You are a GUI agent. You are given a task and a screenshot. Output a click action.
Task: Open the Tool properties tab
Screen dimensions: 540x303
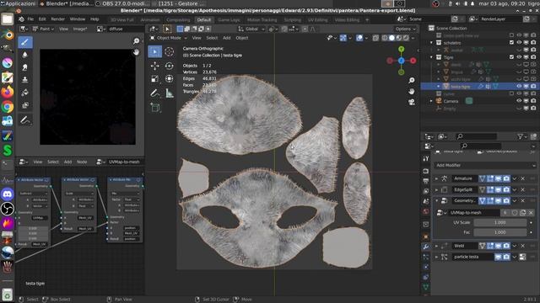(x=425, y=158)
